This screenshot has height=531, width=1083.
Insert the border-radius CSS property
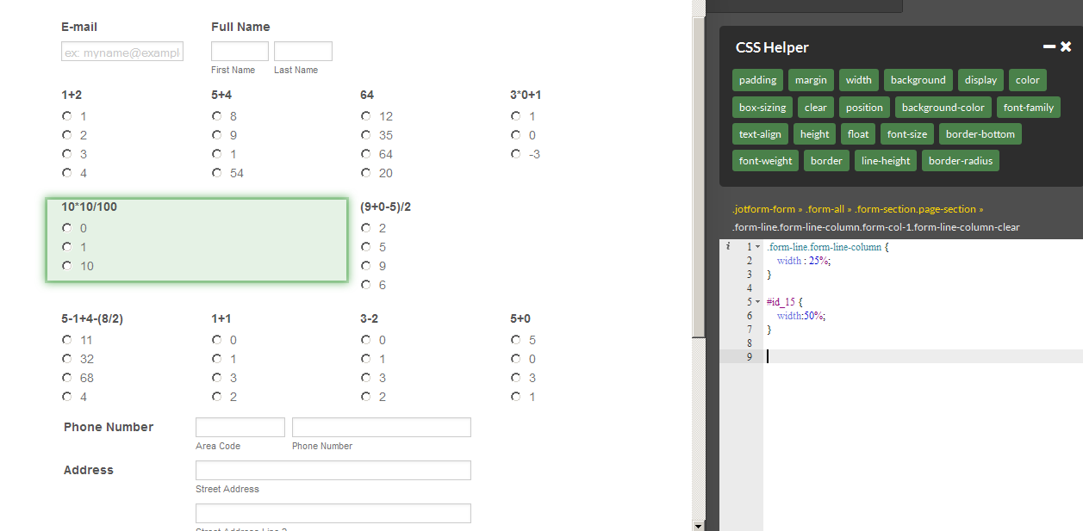click(961, 161)
